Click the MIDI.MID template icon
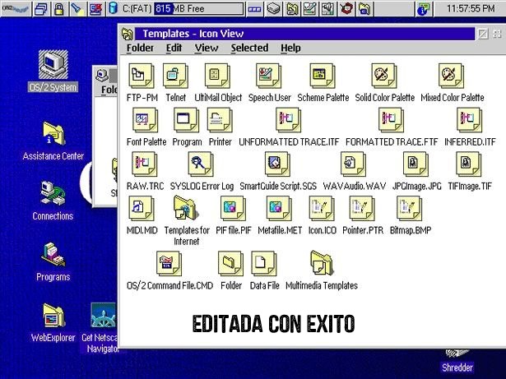Viewport: 506px width, 379px height. [x=142, y=208]
